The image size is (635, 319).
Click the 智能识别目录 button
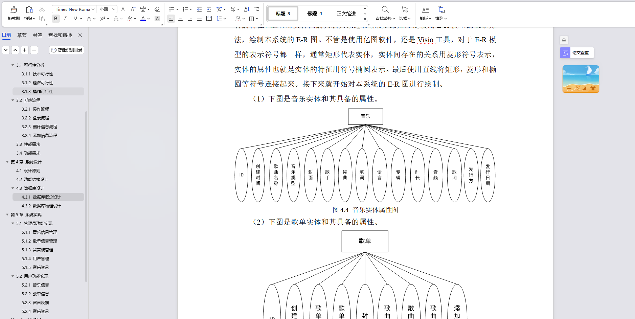[67, 50]
